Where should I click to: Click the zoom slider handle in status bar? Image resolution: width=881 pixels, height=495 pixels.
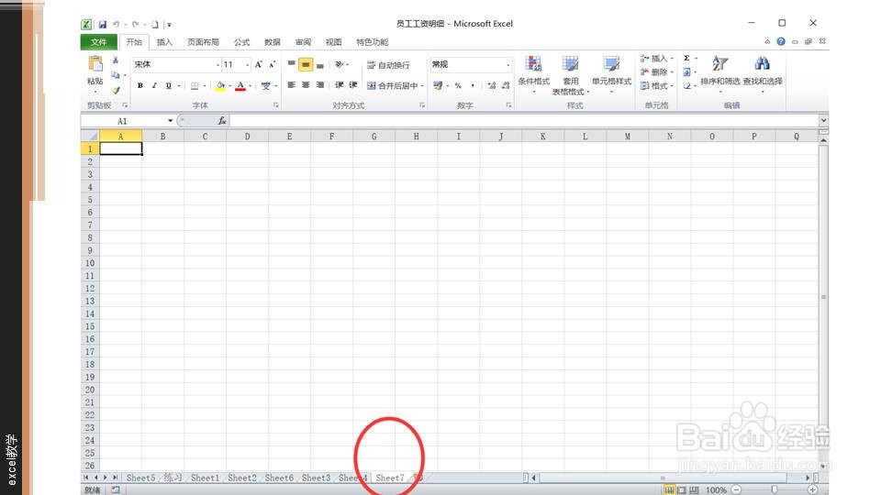point(775,489)
